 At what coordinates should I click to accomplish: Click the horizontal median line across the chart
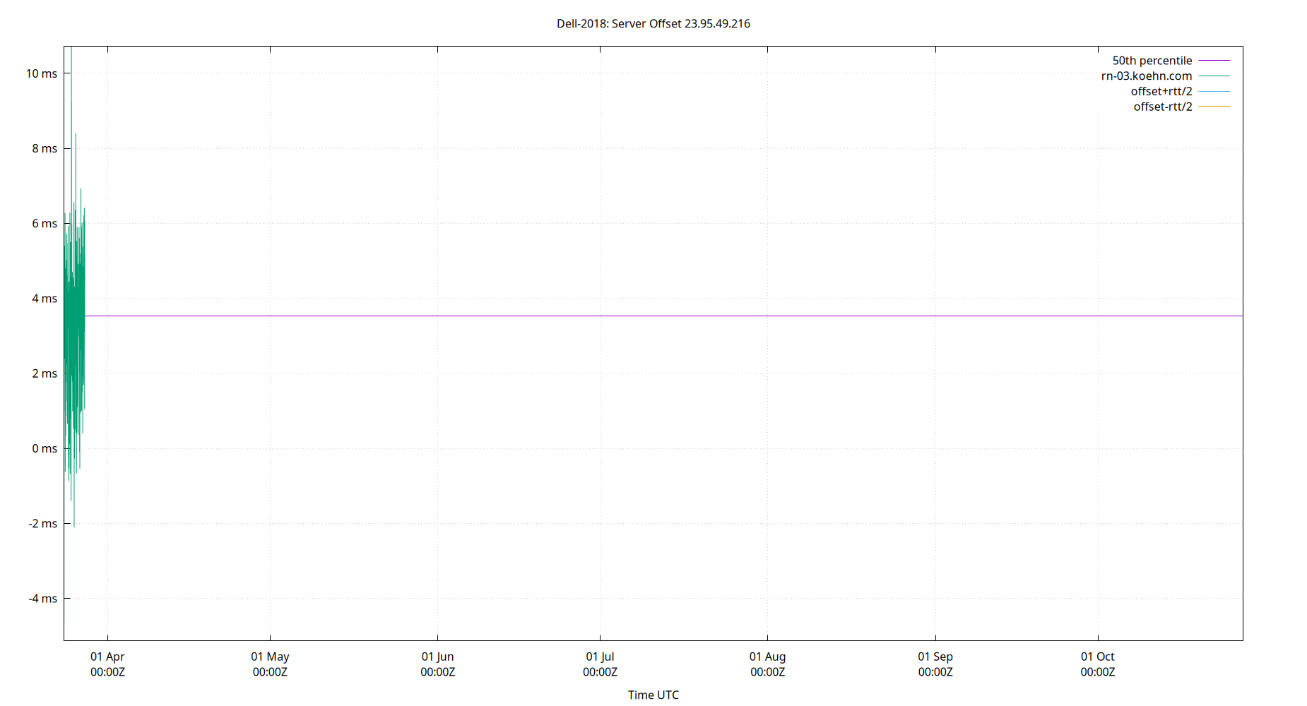coord(636,315)
